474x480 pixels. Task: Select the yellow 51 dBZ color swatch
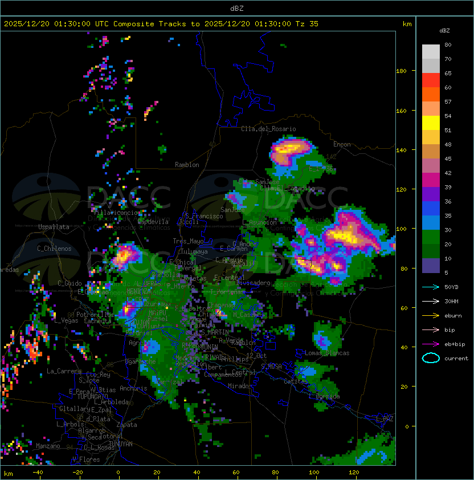click(x=431, y=123)
